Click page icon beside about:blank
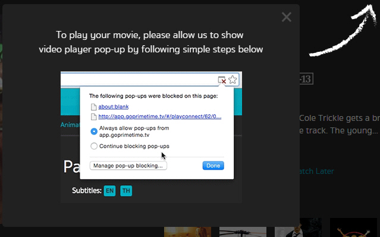Image resolution: width=380 pixels, height=237 pixels. [93, 107]
